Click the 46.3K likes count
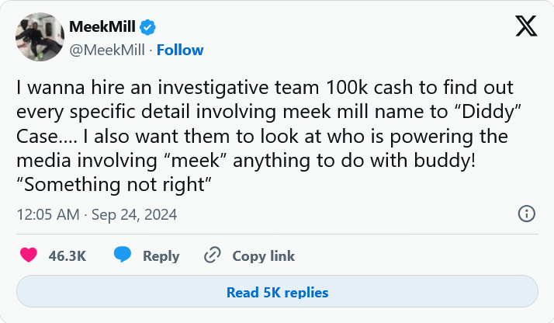Image resolution: width=554 pixels, height=323 pixels. (67, 255)
